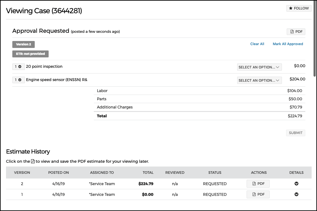
Task: Click the Posted On column header
Action: 58,173
